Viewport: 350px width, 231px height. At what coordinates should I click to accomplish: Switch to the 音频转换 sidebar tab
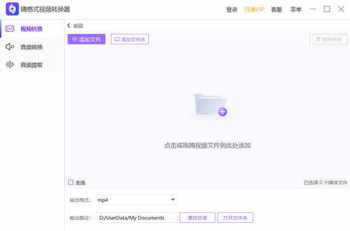(32, 47)
